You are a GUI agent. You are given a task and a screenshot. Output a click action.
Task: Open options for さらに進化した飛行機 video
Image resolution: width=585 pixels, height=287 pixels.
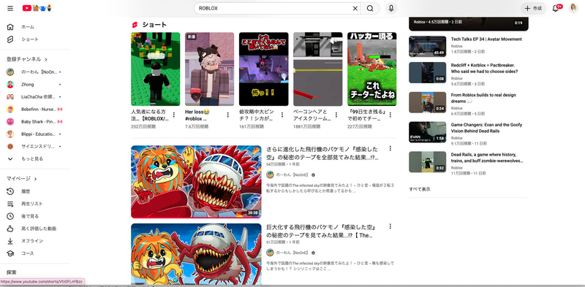tap(390, 148)
